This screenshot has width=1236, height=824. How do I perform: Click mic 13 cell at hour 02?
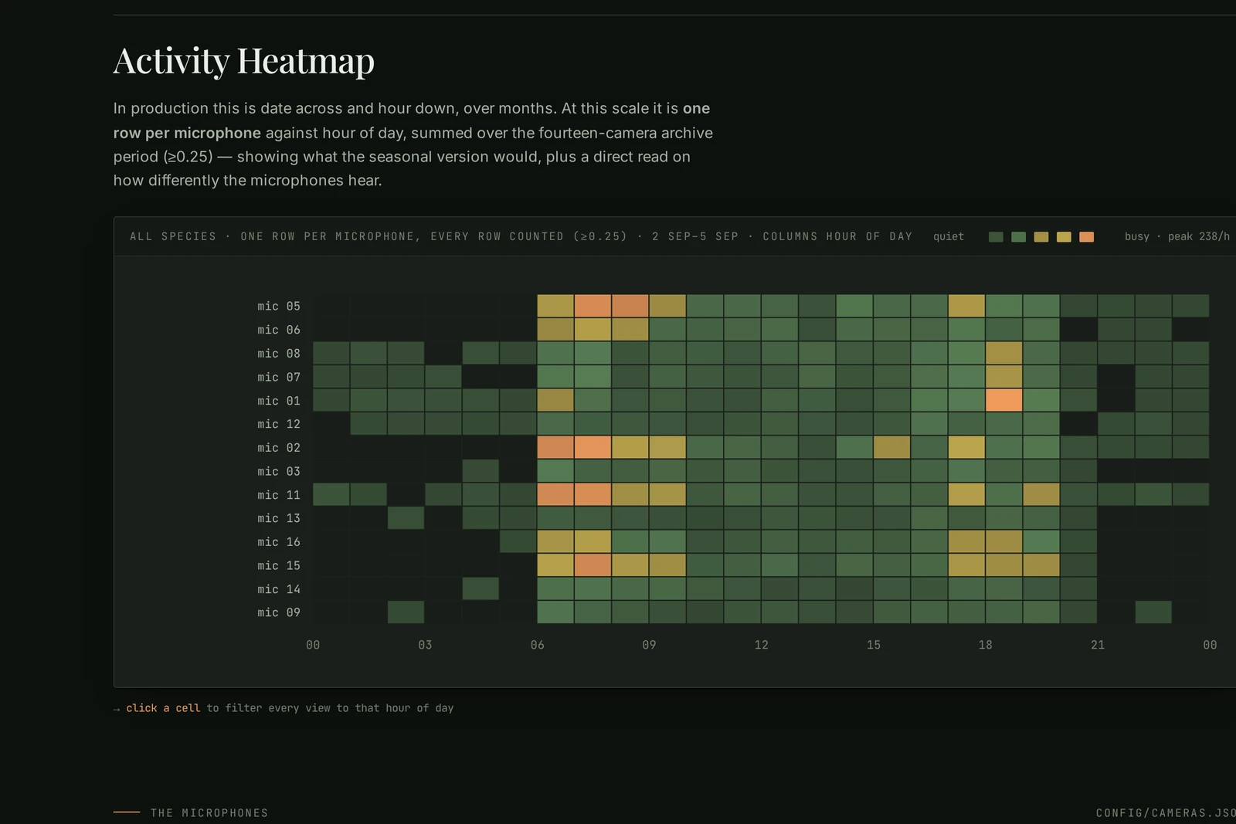tap(406, 518)
